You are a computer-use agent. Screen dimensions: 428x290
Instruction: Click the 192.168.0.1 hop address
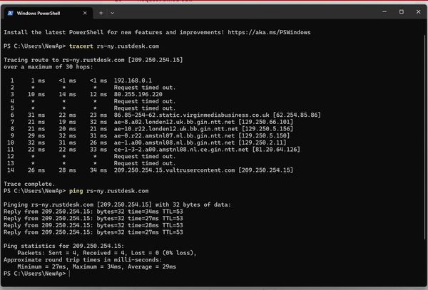click(131, 81)
